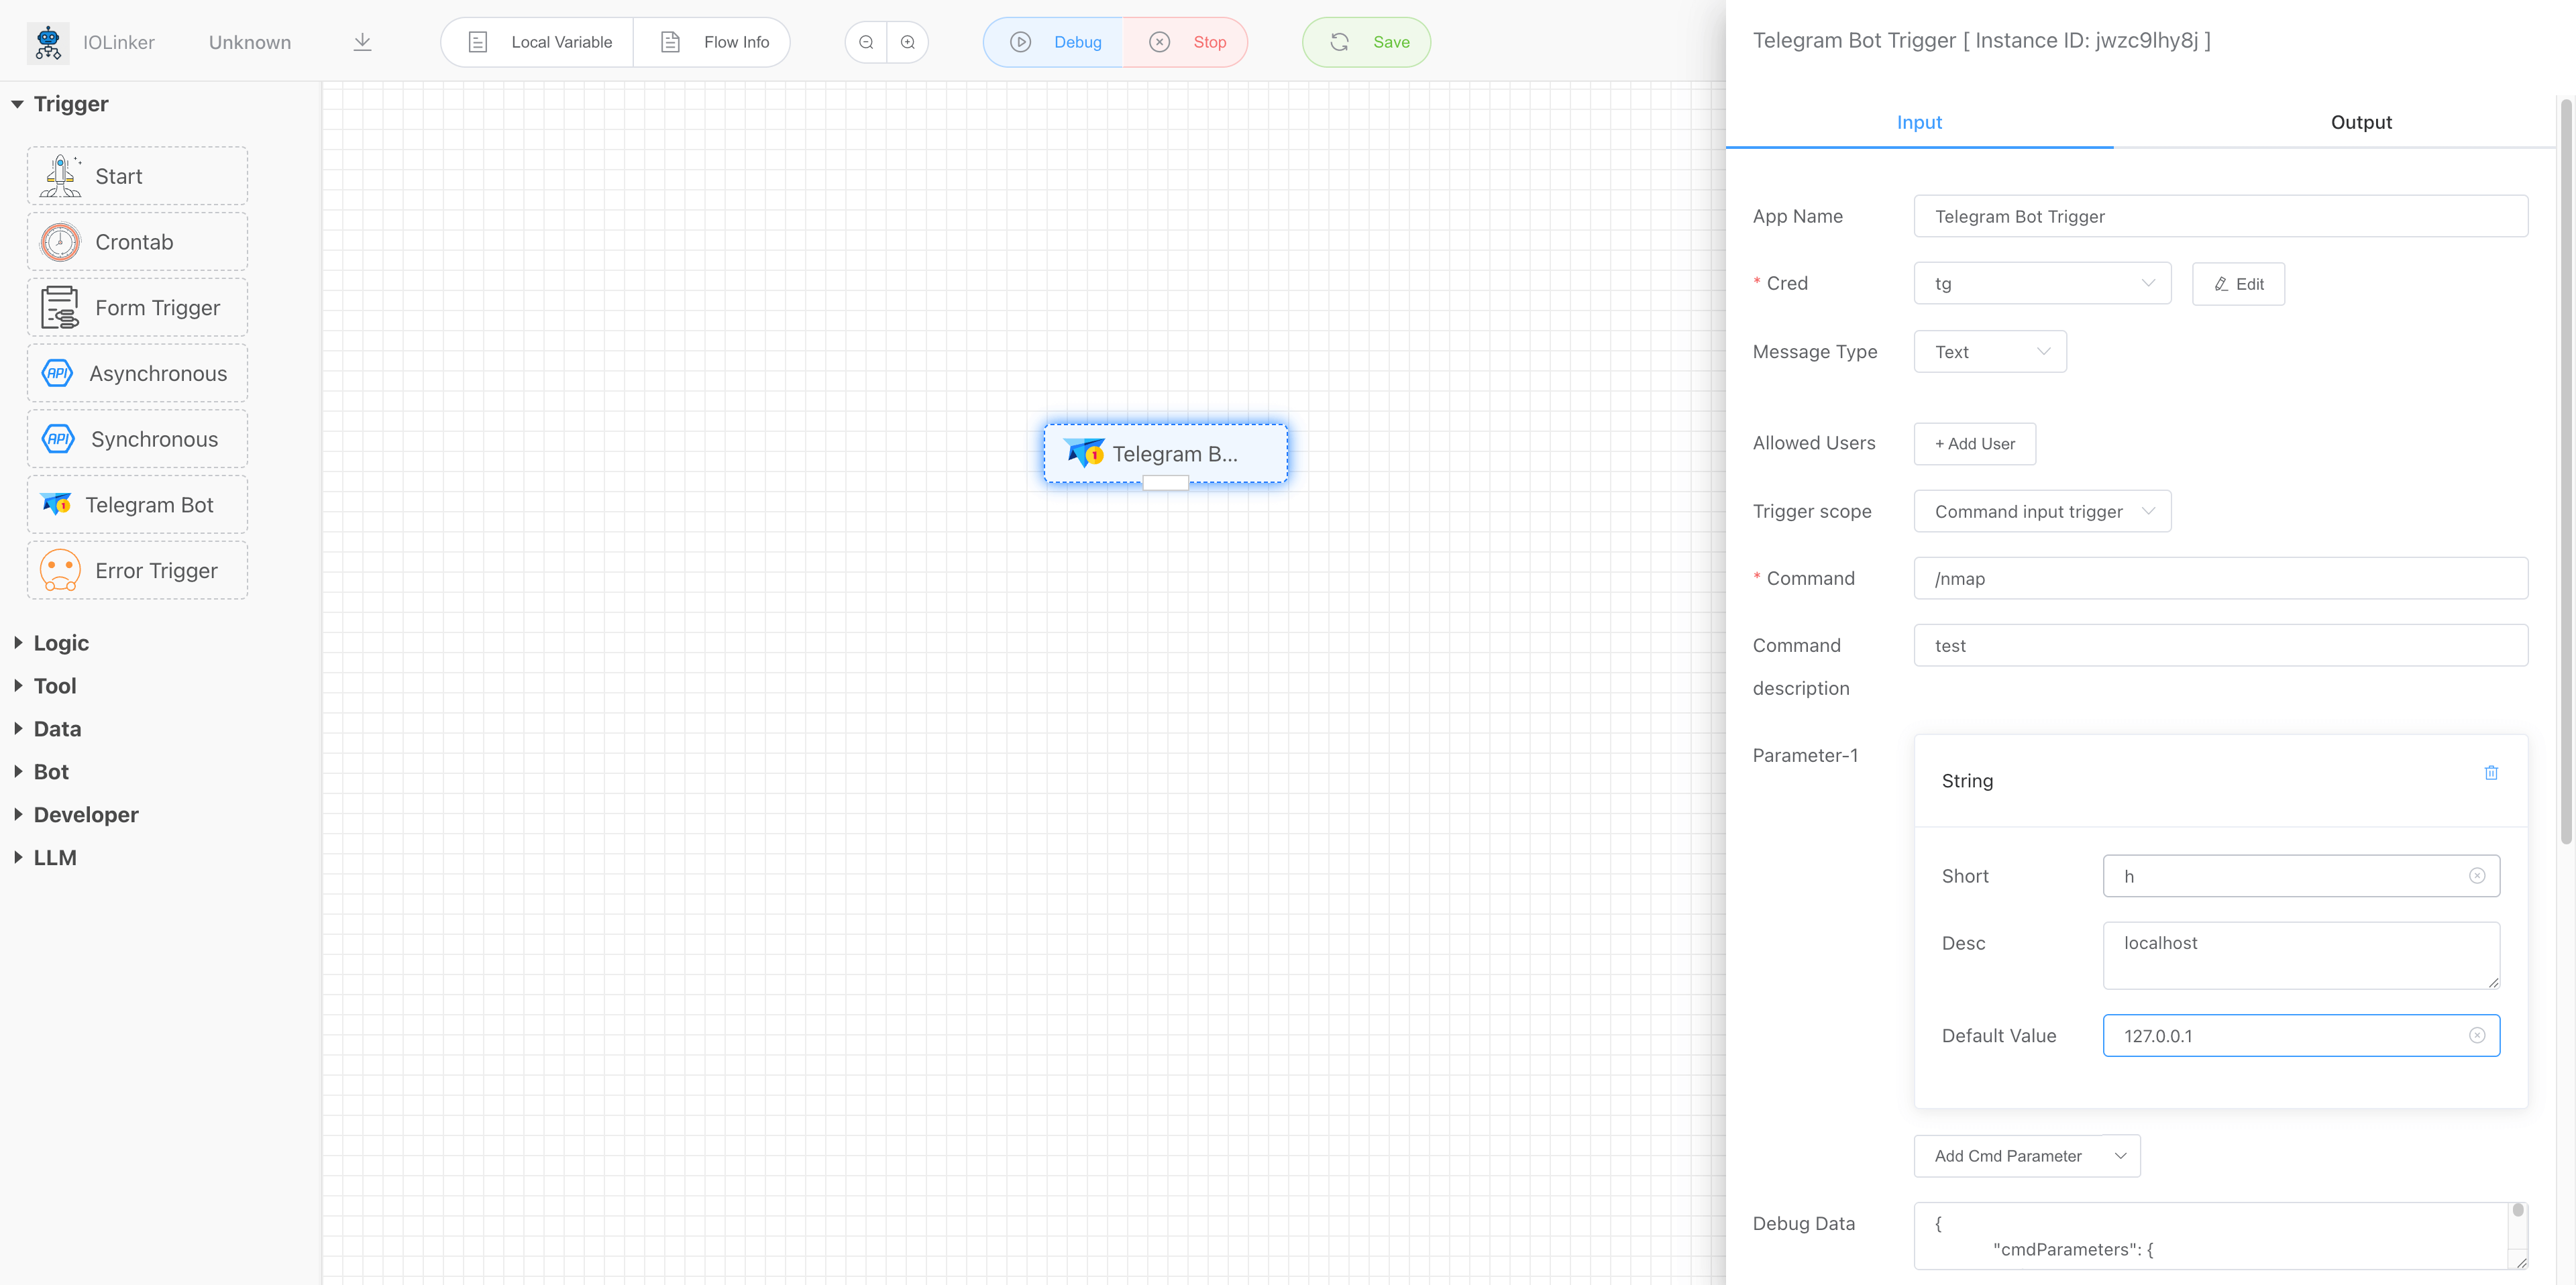
Task: Click the download icon beside Unknown
Action: tap(362, 42)
